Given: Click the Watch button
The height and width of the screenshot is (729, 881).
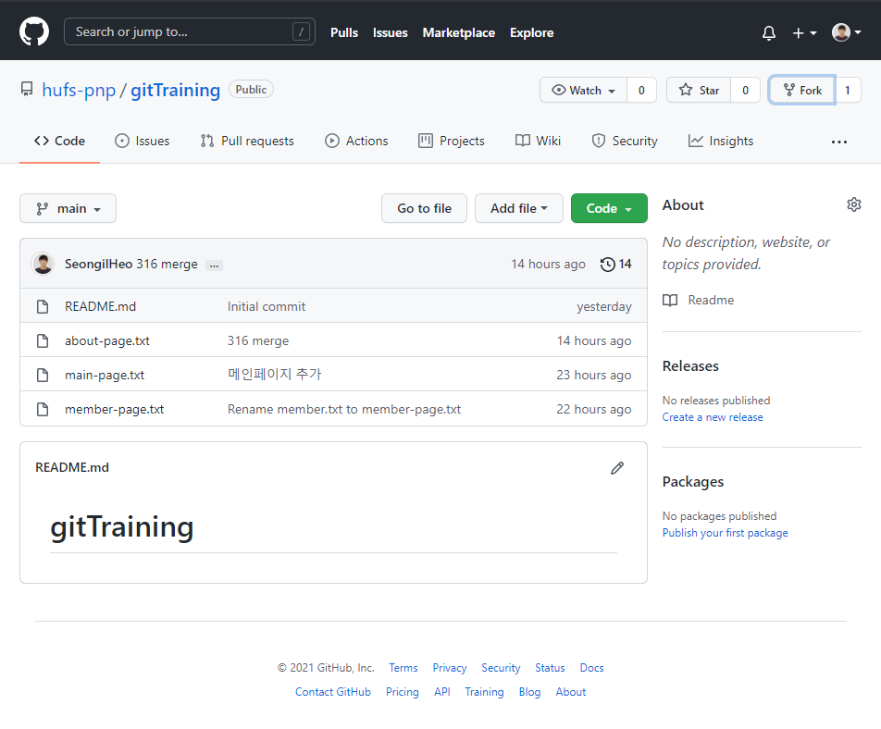Looking at the screenshot, I should 583,91.
